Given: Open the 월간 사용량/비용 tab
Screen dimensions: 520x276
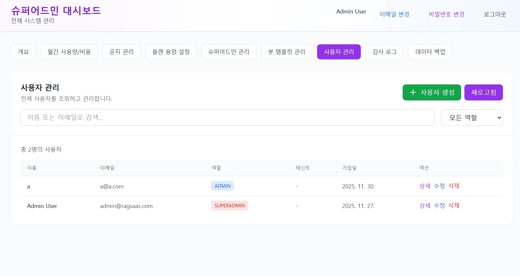Looking at the screenshot, I should (69, 52).
